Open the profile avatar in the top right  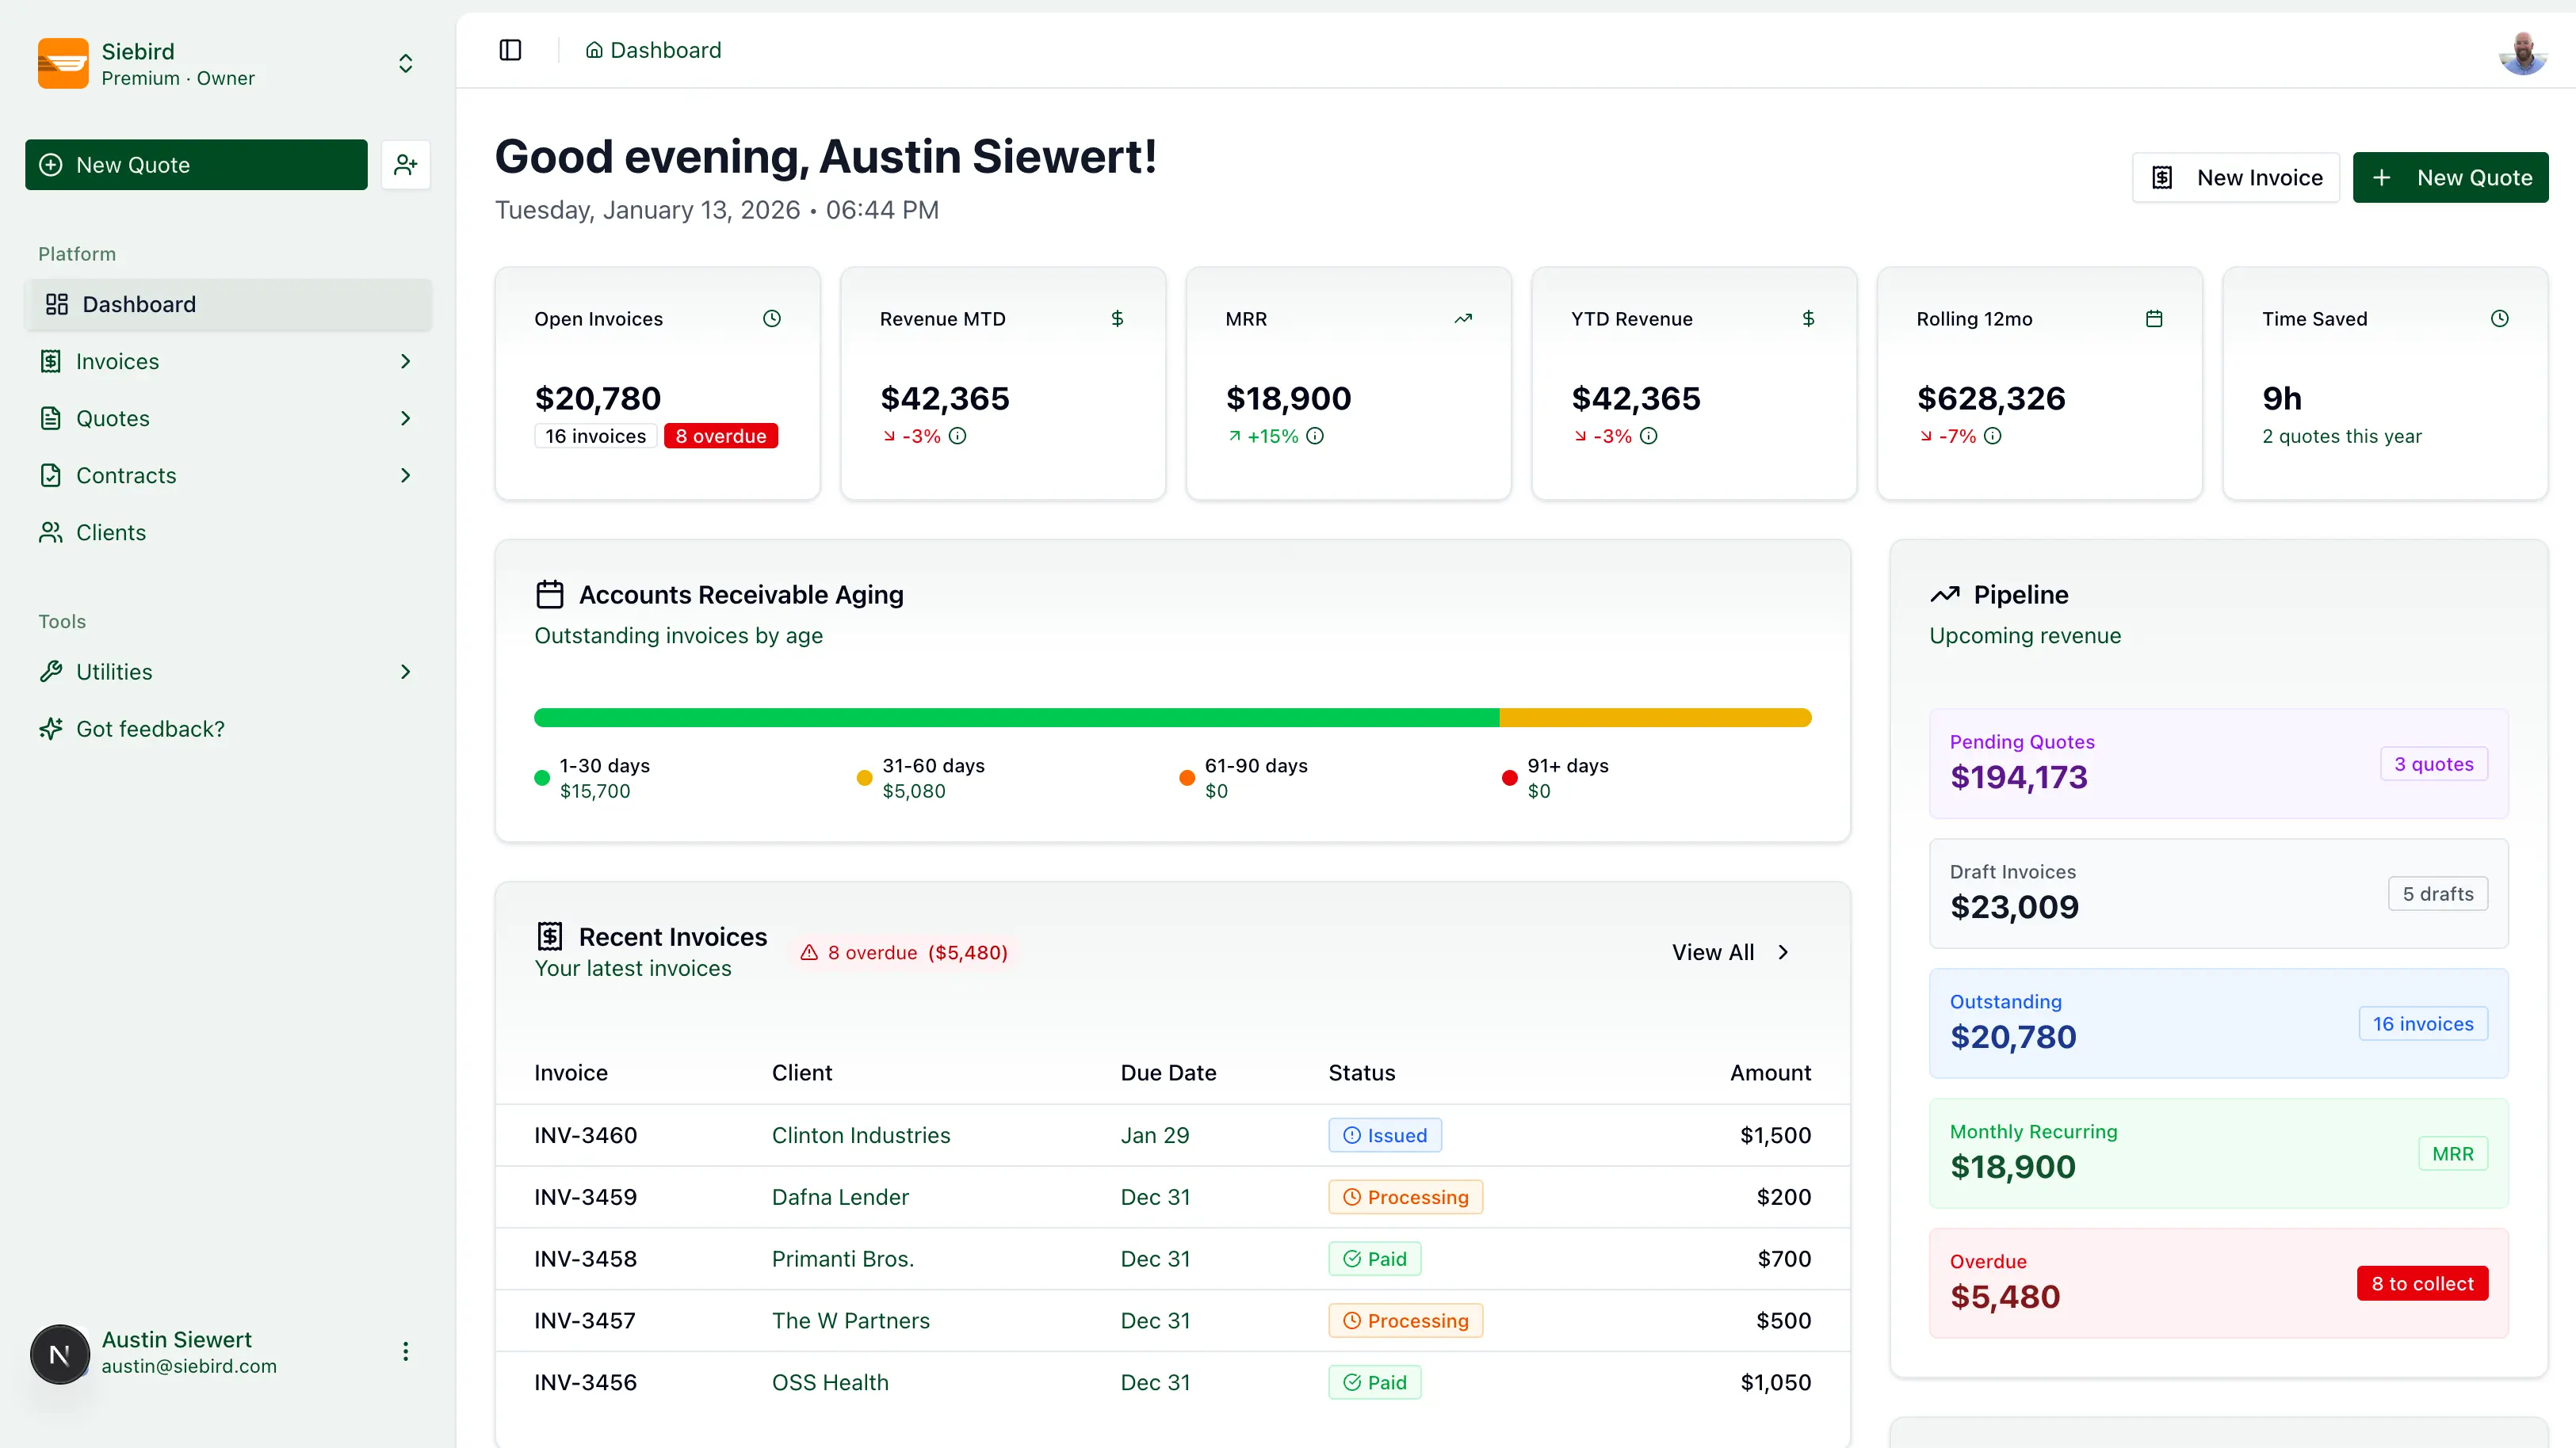(x=2522, y=53)
